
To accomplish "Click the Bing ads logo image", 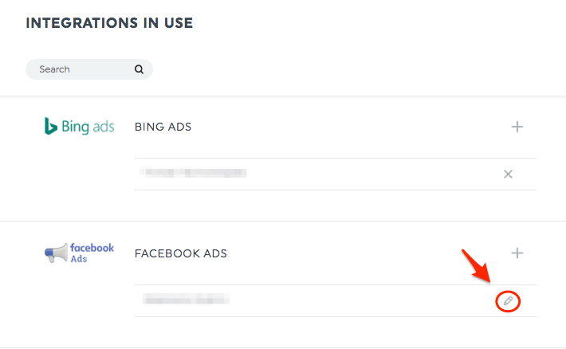I will pos(79,127).
